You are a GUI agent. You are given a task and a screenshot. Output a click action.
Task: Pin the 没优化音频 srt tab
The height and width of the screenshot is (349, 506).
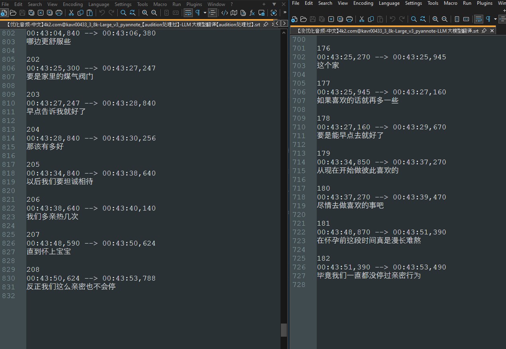pyautogui.click(x=484, y=31)
